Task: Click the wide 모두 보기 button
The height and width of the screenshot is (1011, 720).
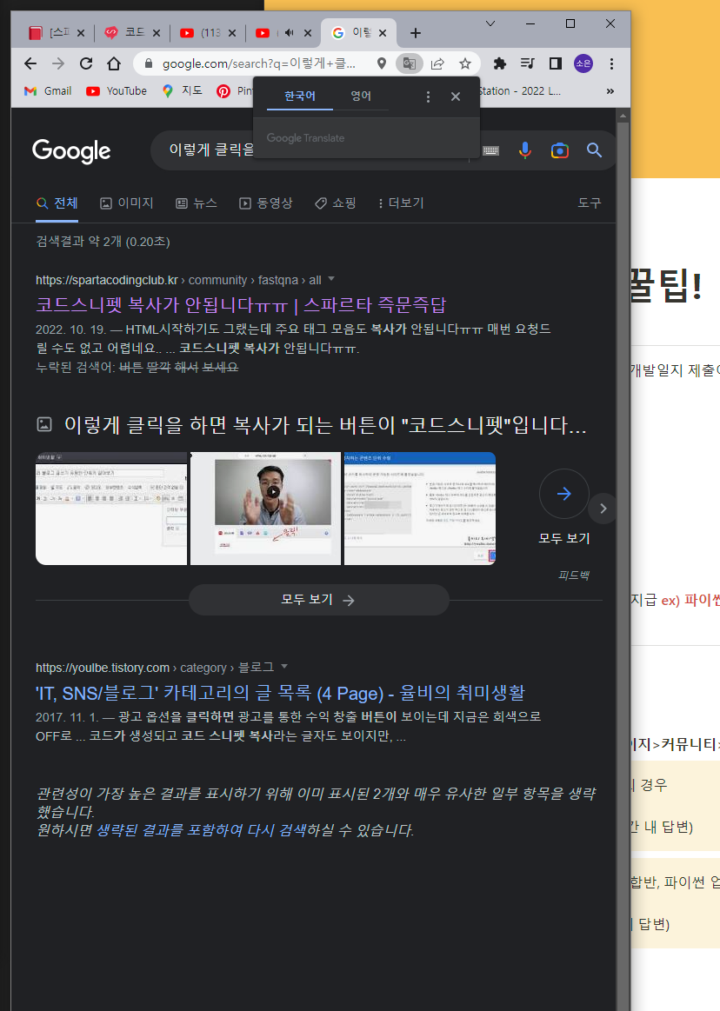Action: point(319,600)
